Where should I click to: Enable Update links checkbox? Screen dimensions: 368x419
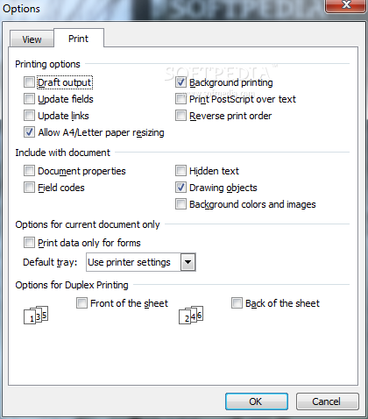click(x=29, y=116)
